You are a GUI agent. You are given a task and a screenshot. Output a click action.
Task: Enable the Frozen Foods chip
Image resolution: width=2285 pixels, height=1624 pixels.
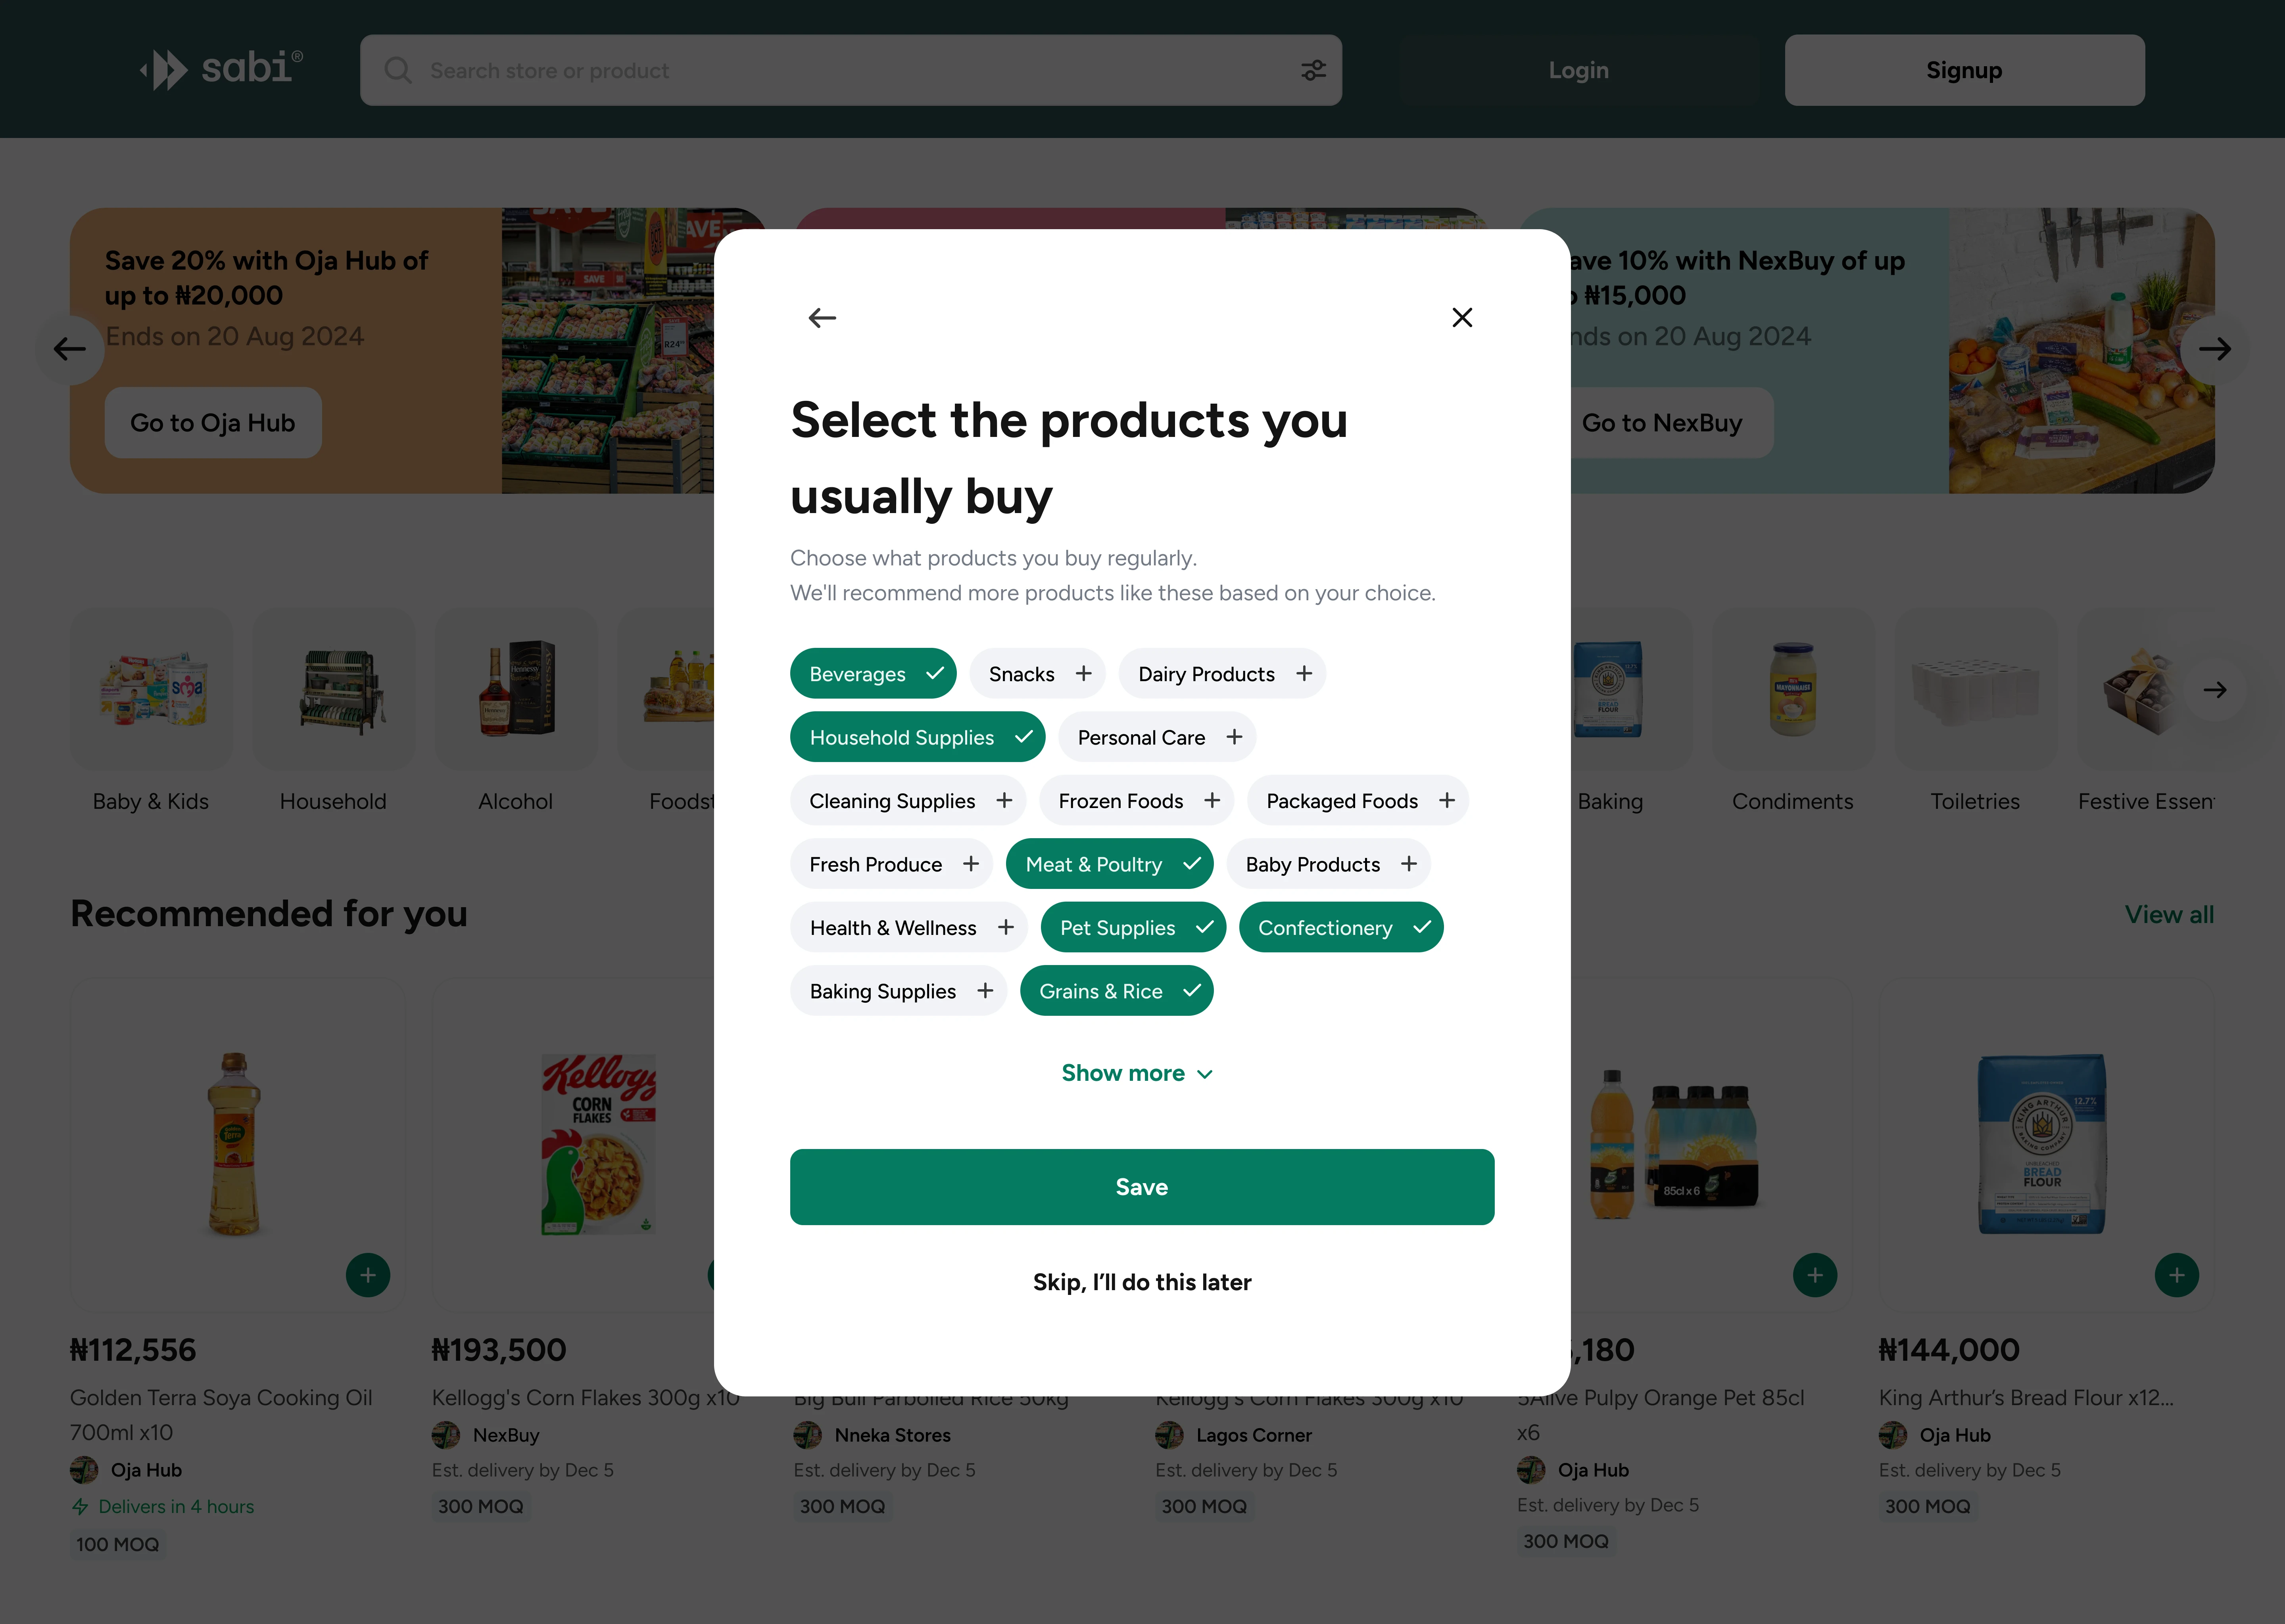(x=1137, y=801)
